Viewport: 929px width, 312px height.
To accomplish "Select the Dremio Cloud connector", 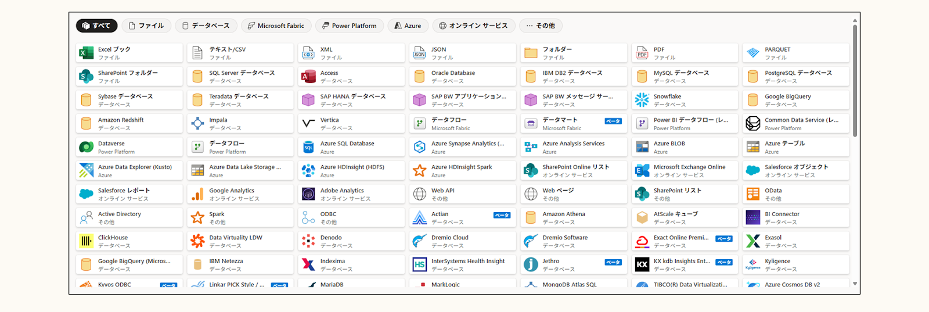I will coord(463,241).
